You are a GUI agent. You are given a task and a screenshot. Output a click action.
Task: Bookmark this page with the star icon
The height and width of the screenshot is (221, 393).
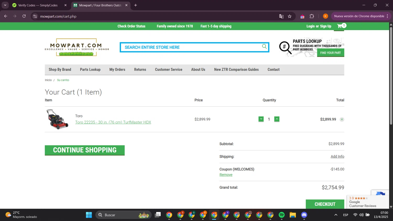[290, 16]
